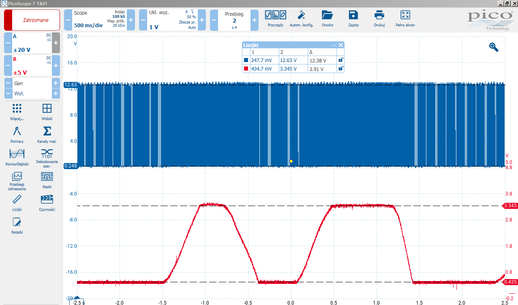
Task: Open the Scope 500 ms/div timebase panel
Action: (x=99, y=20)
